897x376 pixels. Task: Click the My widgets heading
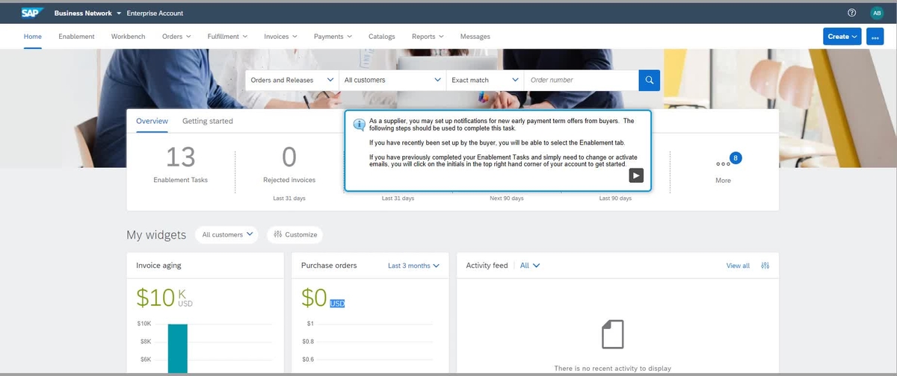tap(156, 235)
